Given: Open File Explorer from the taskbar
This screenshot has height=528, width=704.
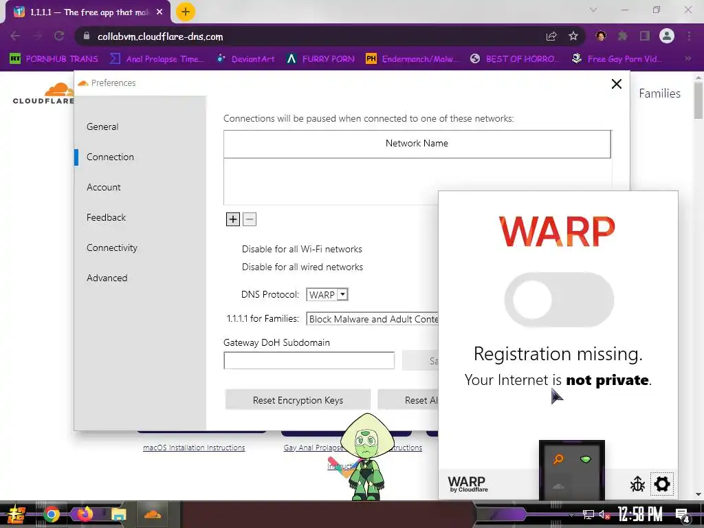Looking at the screenshot, I should [x=118, y=514].
